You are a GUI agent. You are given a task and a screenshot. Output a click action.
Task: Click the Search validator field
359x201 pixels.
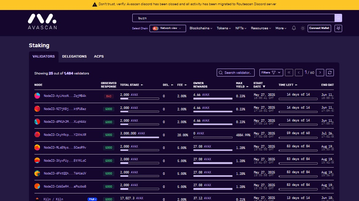point(236,73)
